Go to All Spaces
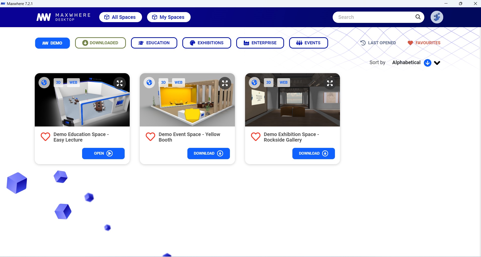This screenshot has width=481, height=257. [121, 17]
